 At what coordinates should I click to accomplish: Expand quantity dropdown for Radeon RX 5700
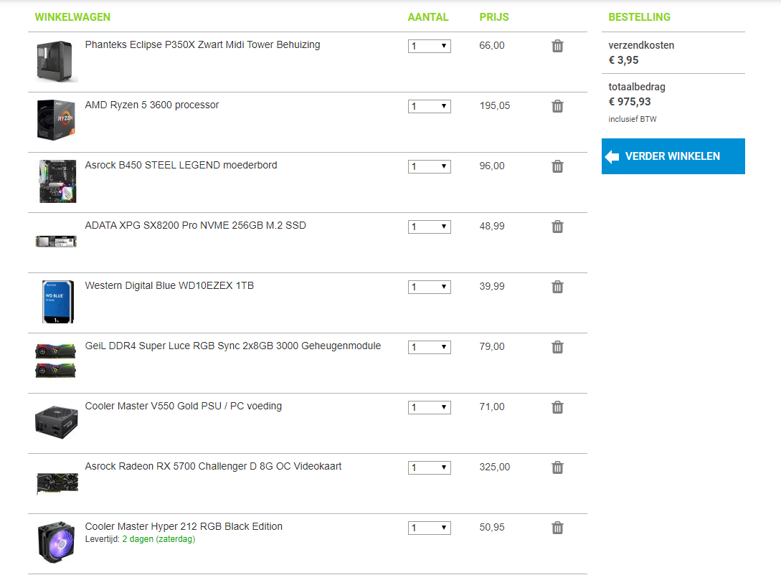click(430, 468)
